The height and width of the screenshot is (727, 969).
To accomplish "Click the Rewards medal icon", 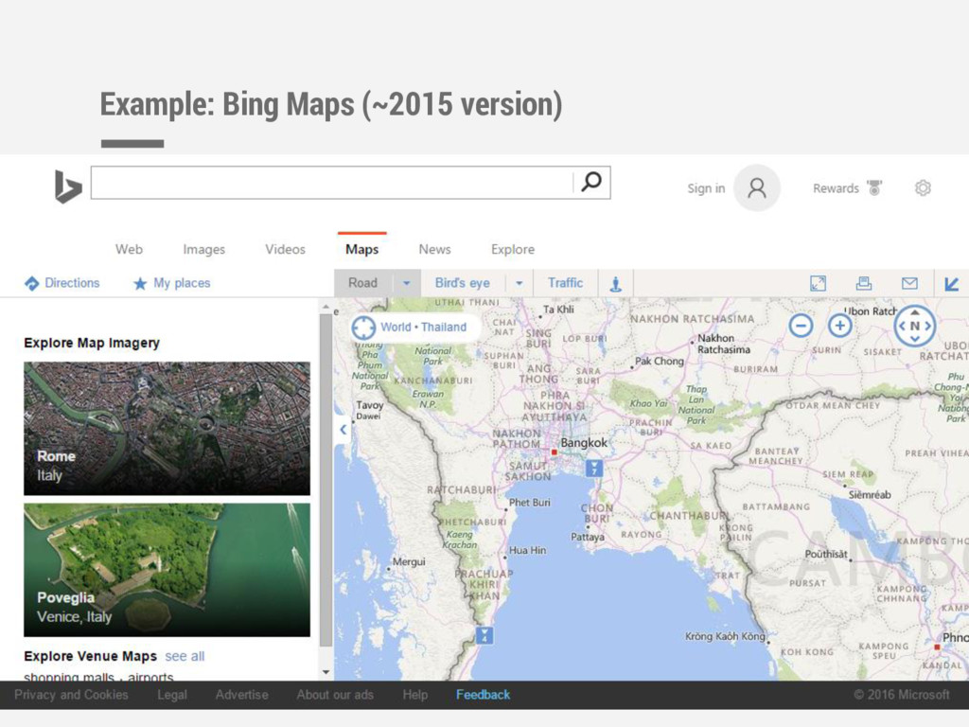I will click(874, 187).
